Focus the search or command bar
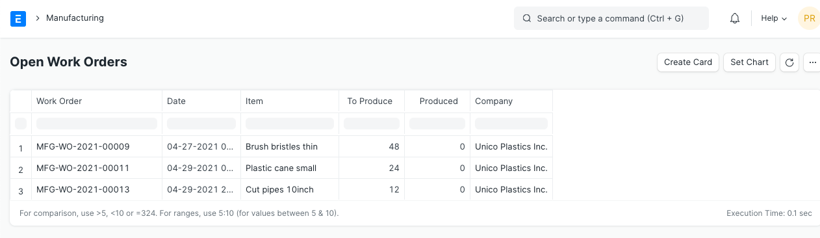 (x=611, y=18)
